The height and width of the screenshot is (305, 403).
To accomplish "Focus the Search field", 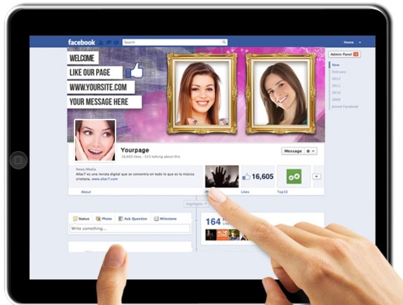I will (x=175, y=42).
